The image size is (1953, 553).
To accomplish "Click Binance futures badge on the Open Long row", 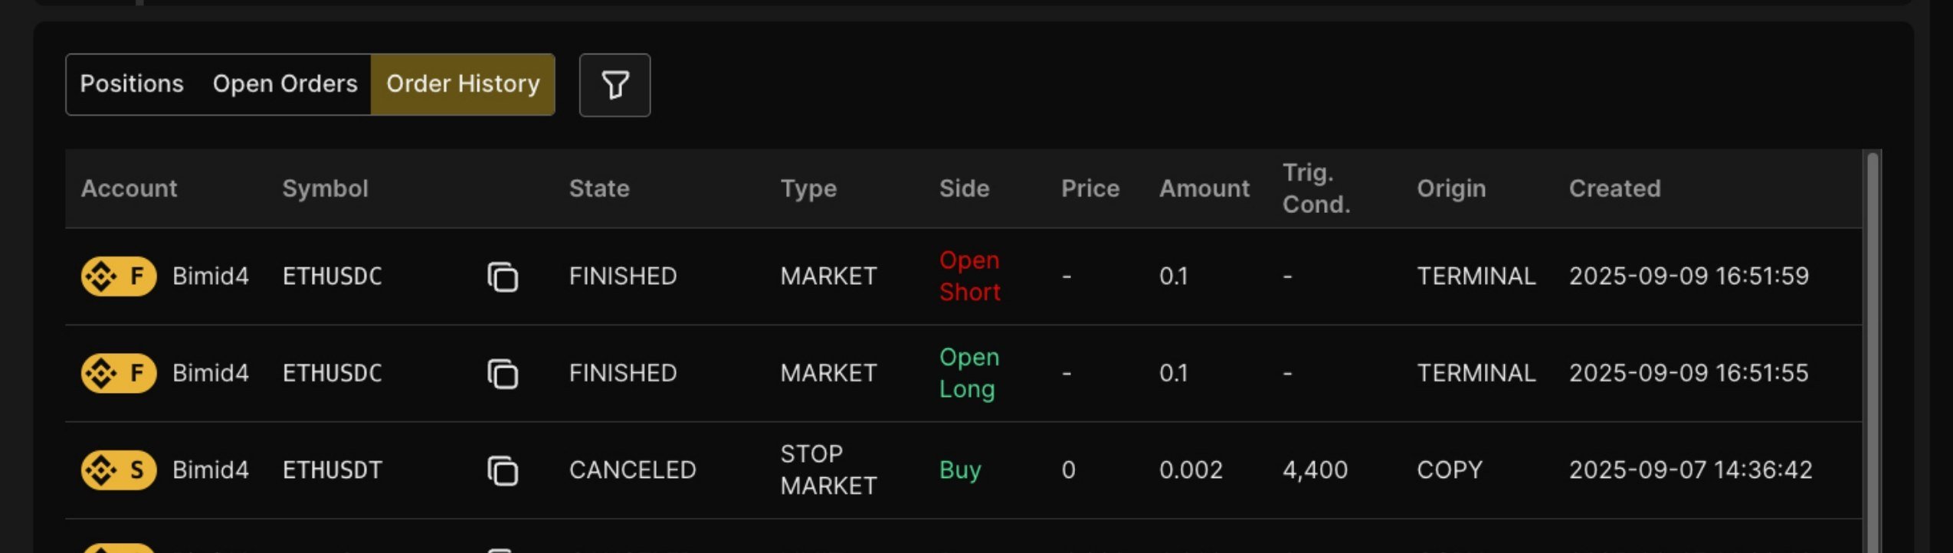I will pyautogui.click(x=119, y=374).
